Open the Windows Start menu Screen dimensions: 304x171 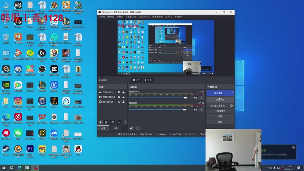pos(4,168)
